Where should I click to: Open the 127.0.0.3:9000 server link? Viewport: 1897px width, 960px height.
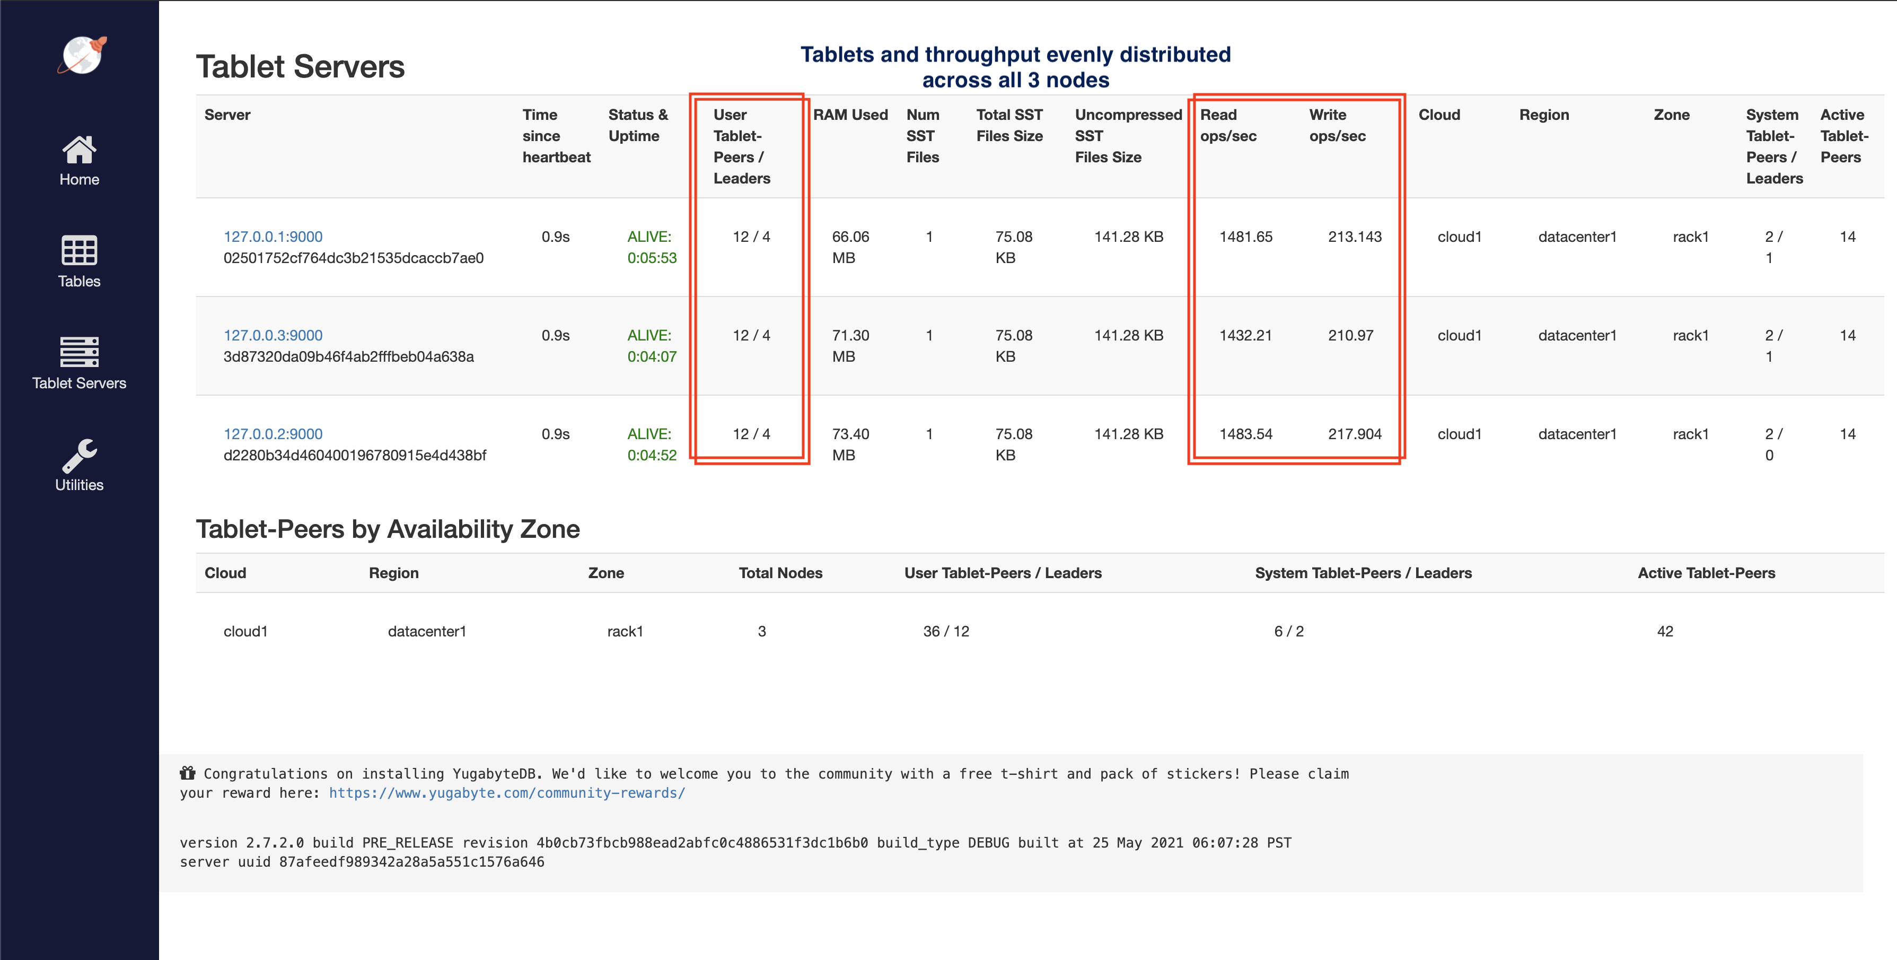[x=273, y=335]
